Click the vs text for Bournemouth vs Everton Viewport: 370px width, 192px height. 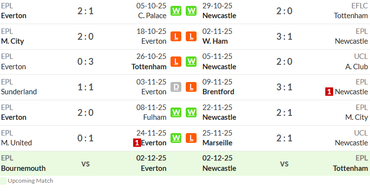[x=85, y=164]
